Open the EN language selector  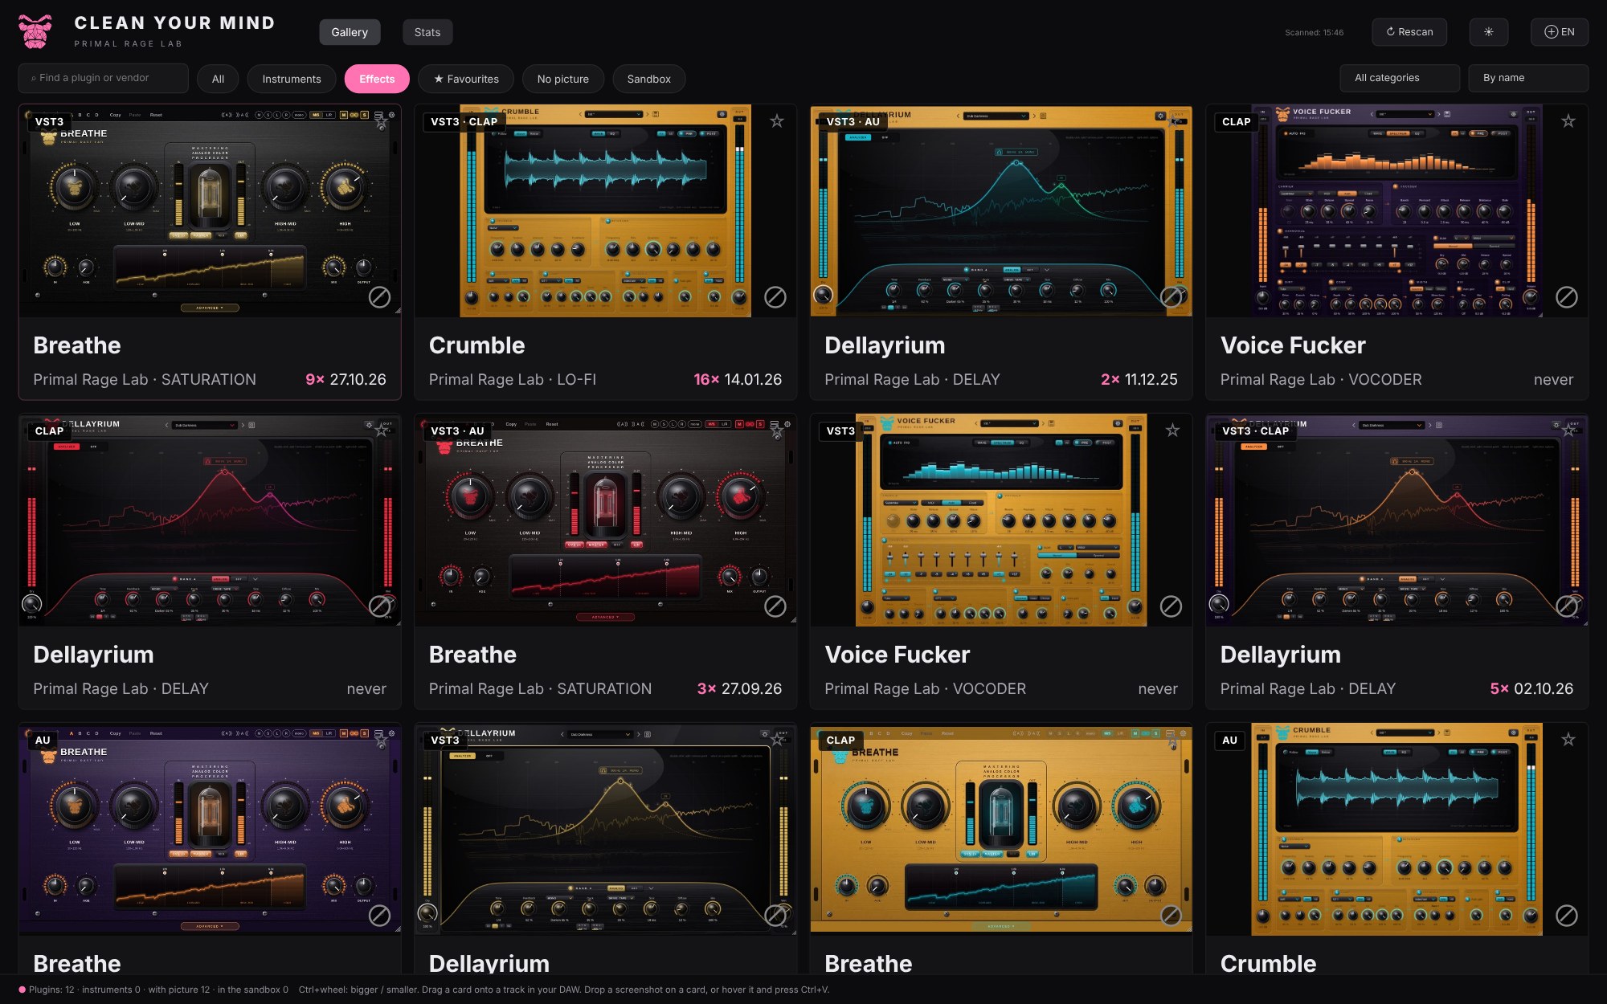coord(1559,32)
